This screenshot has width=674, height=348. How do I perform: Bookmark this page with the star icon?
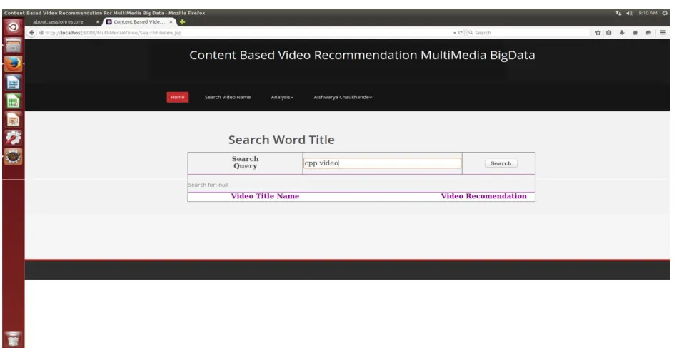coord(598,33)
